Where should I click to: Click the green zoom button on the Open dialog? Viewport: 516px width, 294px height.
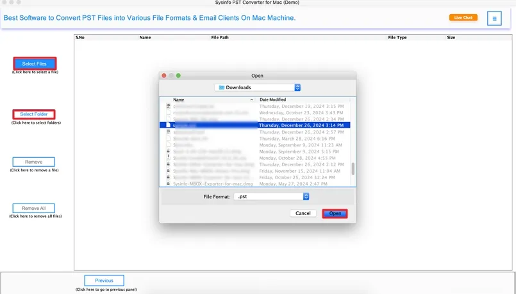(178, 76)
